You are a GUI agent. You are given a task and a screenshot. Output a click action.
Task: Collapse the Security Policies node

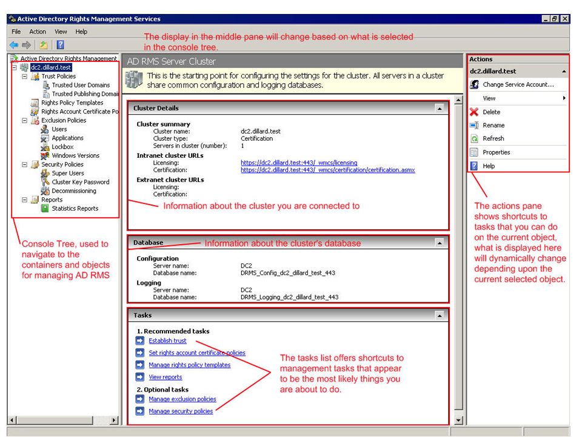point(24,164)
